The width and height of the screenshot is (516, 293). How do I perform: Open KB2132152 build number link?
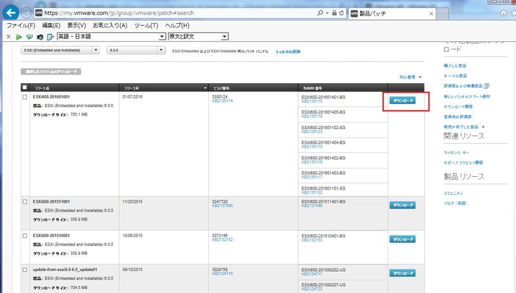(223, 239)
